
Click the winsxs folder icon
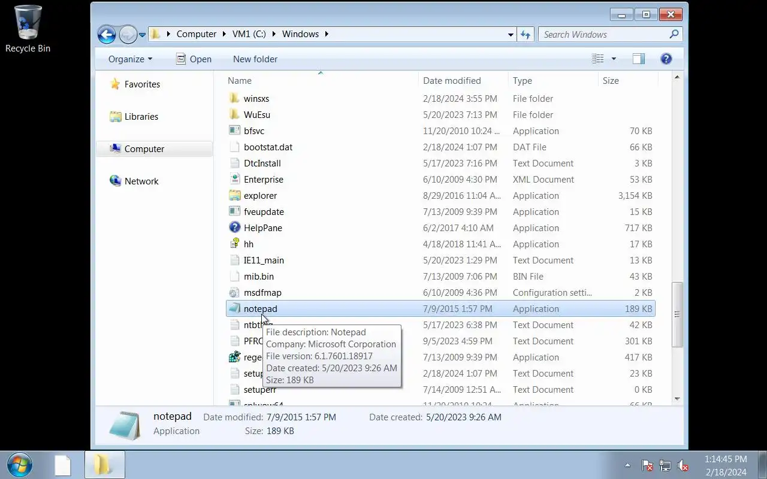pyautogui.click(x=234, y=98)
